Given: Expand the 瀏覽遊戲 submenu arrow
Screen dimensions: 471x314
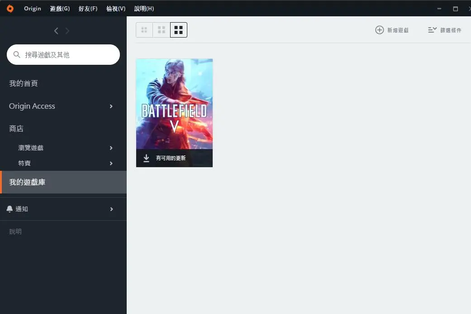Looking at the screenshot, I should (111, 148).
